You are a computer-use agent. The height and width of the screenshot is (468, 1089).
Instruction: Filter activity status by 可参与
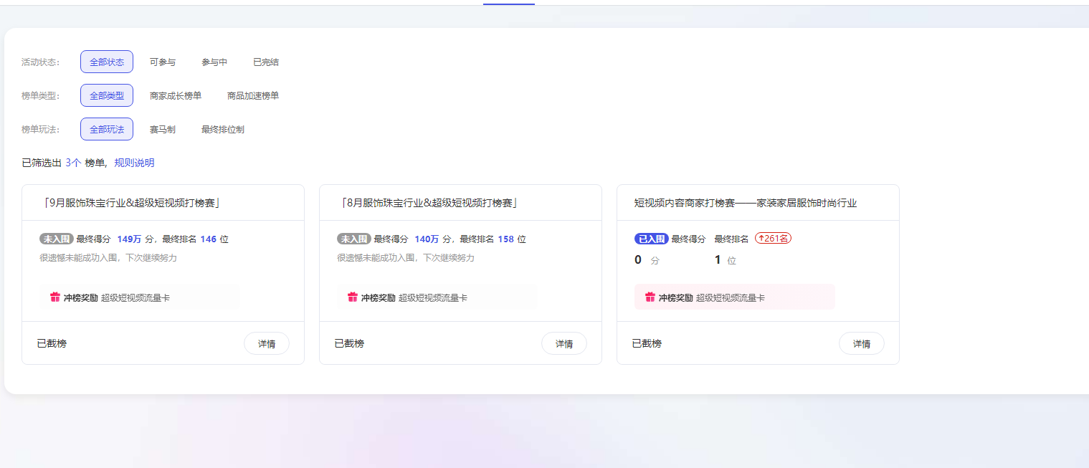(x=163, y=62)
